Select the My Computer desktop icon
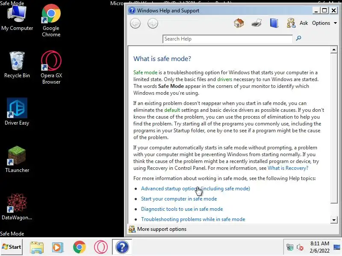This screenshot has height=256, width=342. (17, 18)
